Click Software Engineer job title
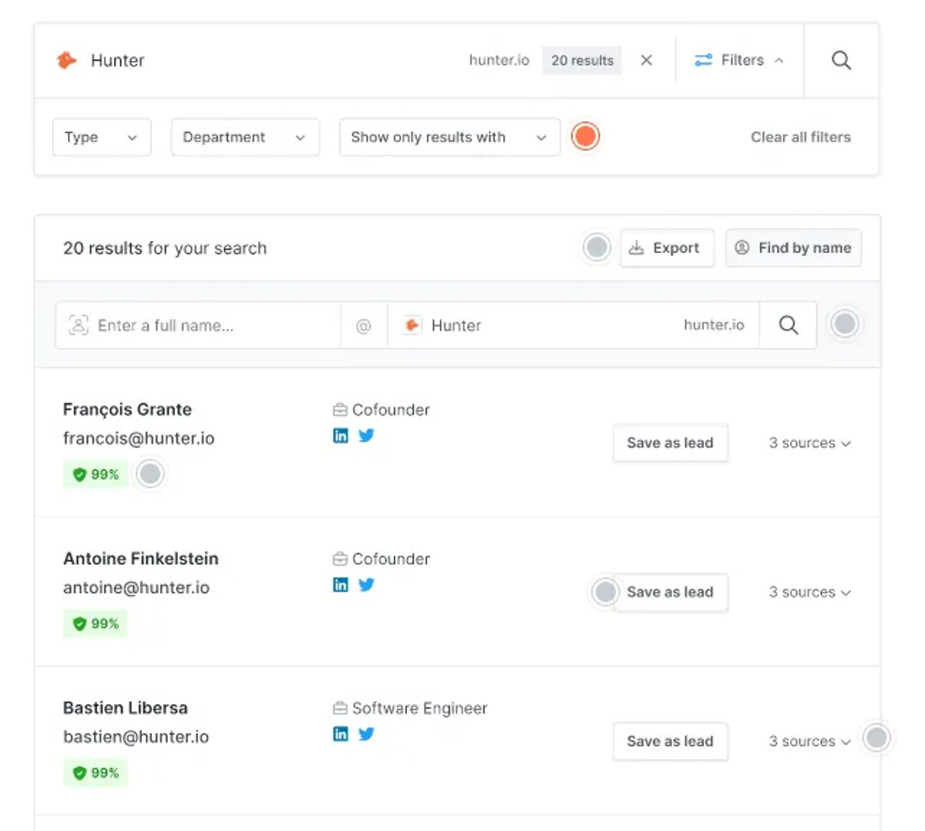This screenshot has height=831, width=925. coord(419,708)
